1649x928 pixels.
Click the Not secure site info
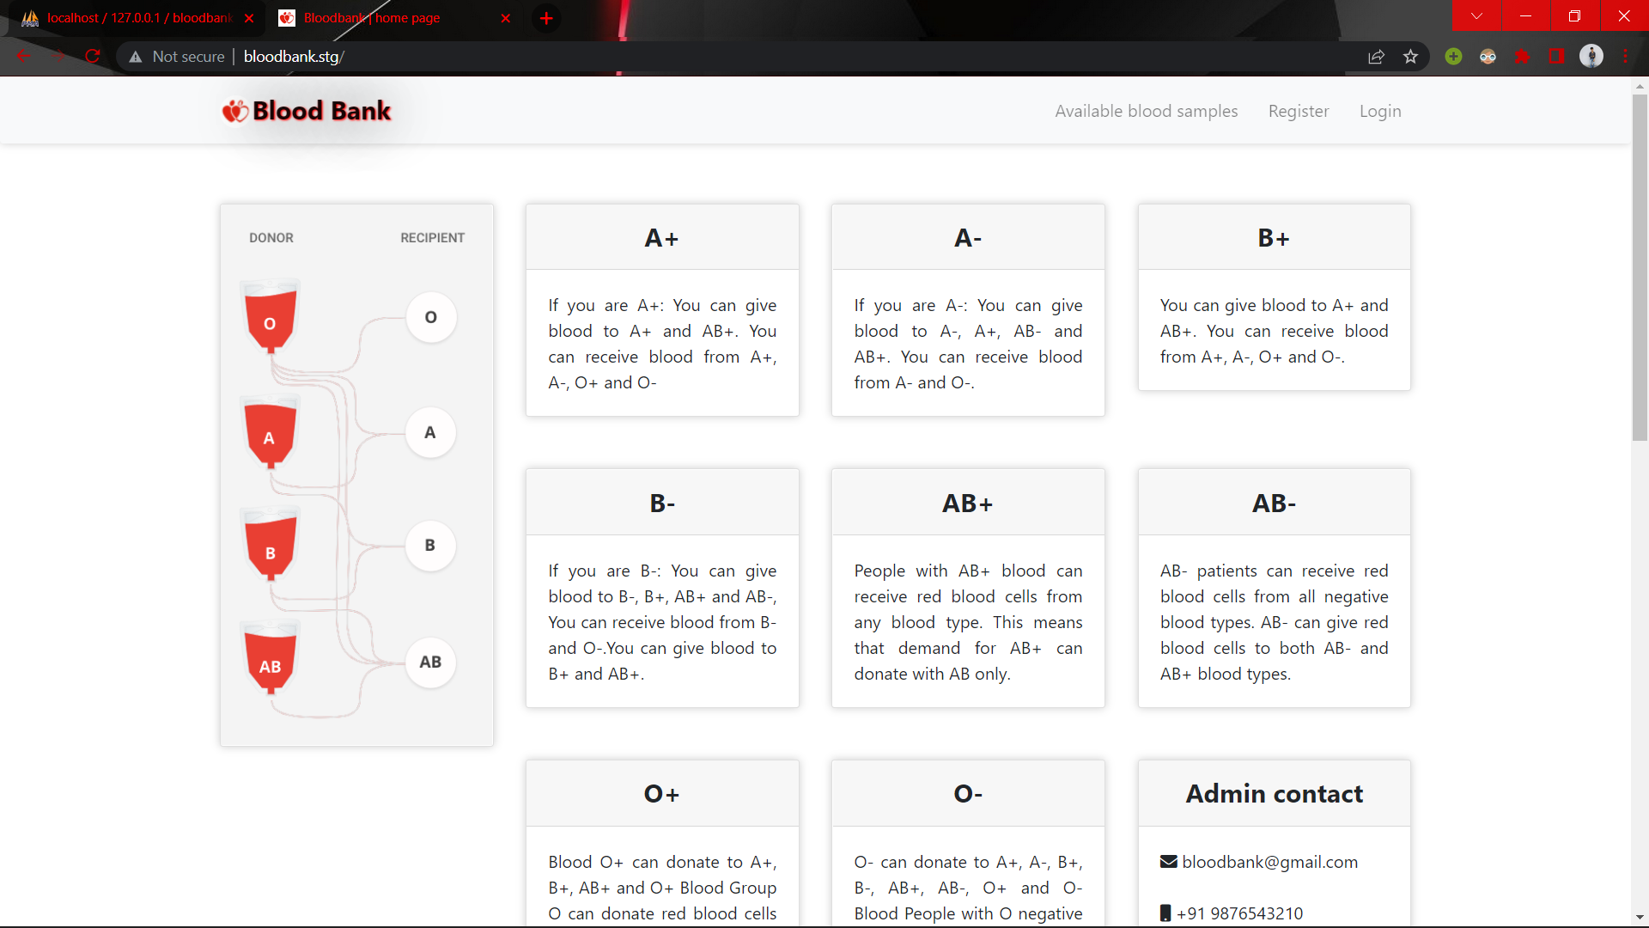pos(177,57)
